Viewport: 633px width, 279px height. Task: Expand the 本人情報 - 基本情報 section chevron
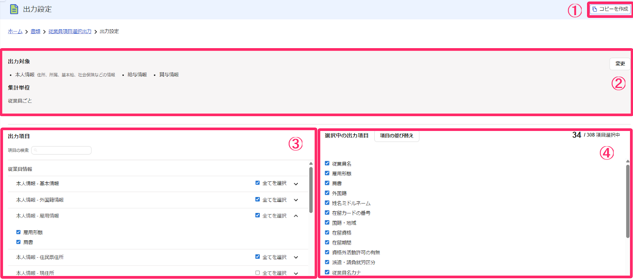tap(296, 184)
